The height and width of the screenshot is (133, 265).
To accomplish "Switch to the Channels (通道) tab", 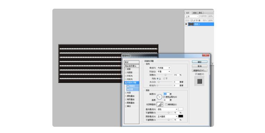I will click(x=195, y=13).
